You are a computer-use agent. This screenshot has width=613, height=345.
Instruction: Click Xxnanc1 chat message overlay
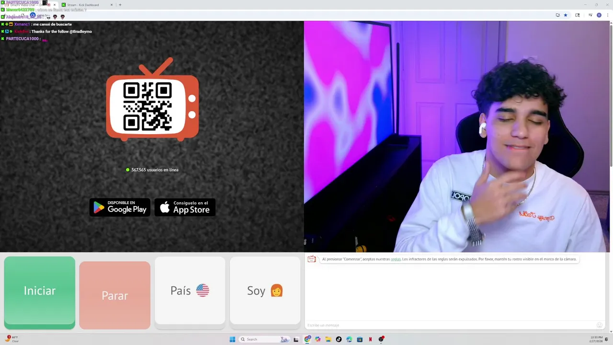pos(36,24)
